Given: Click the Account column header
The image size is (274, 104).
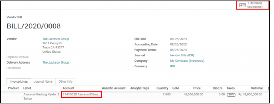Looking at the screenshot, I should point(68,88).
